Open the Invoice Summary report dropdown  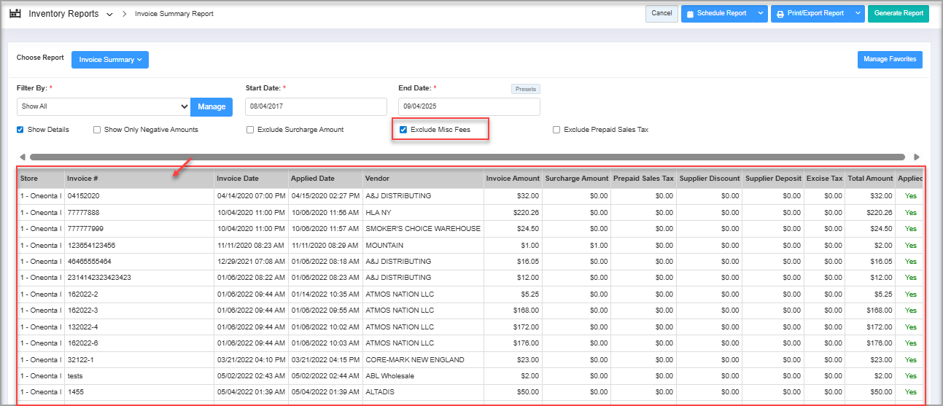[x=109, y=60]
